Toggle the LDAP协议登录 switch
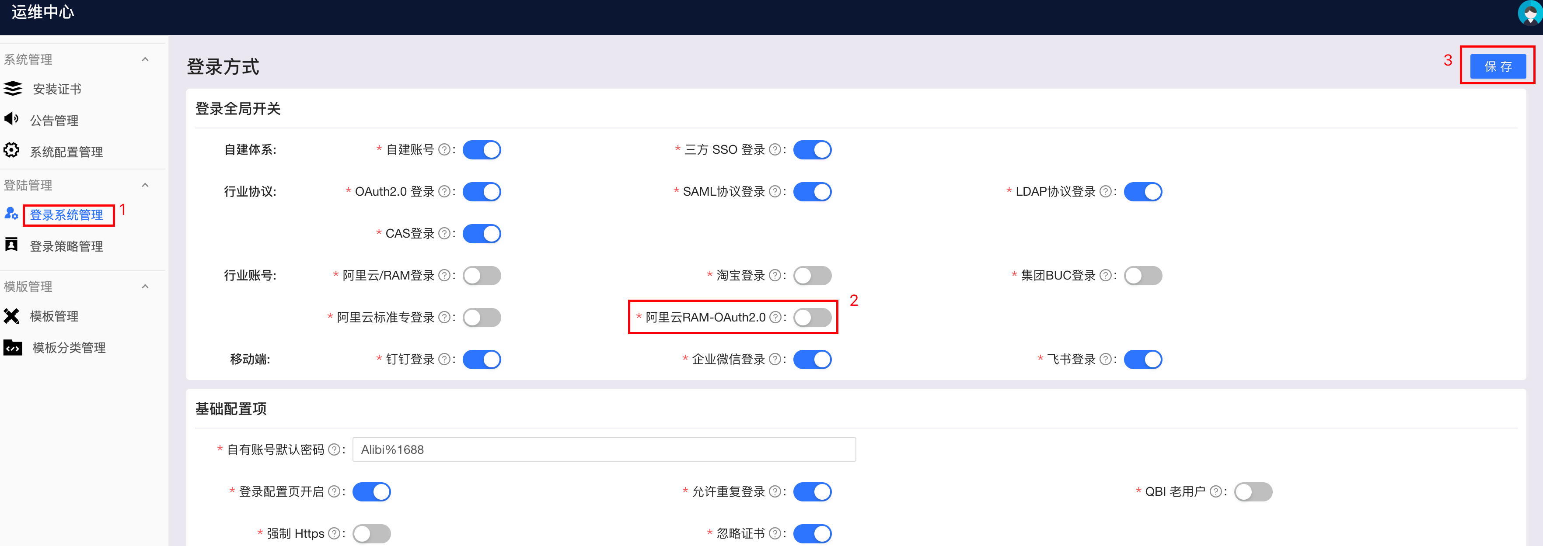1543x546 pixels. (x=1143, y=191)
